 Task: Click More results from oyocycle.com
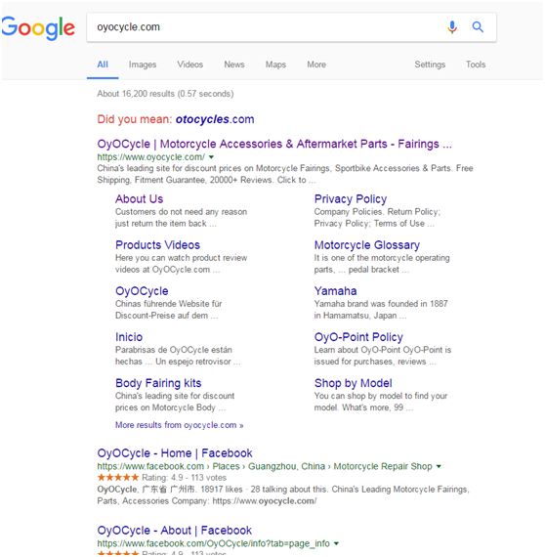[179, 425]
